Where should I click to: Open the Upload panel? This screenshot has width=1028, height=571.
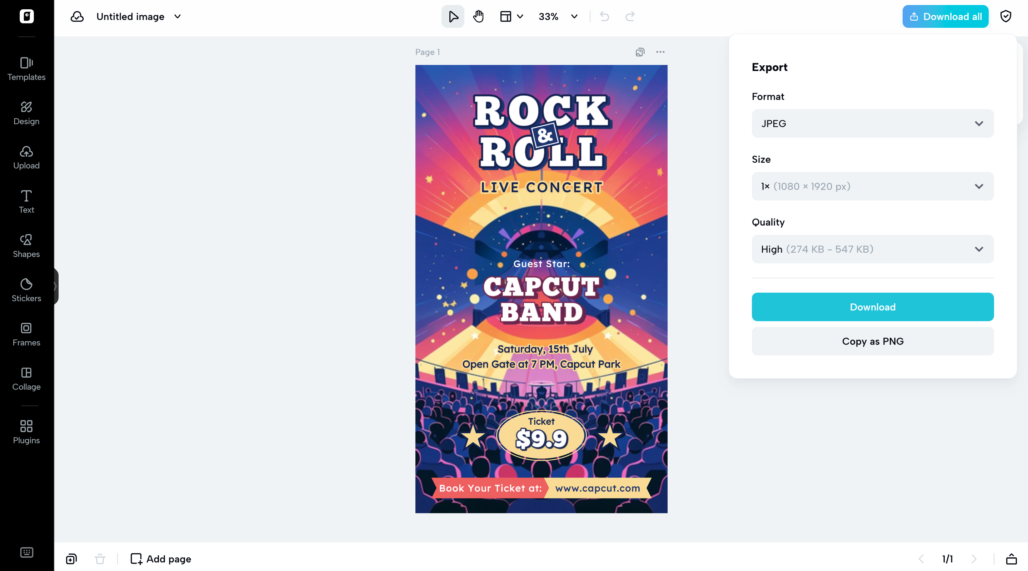point(26,157)
